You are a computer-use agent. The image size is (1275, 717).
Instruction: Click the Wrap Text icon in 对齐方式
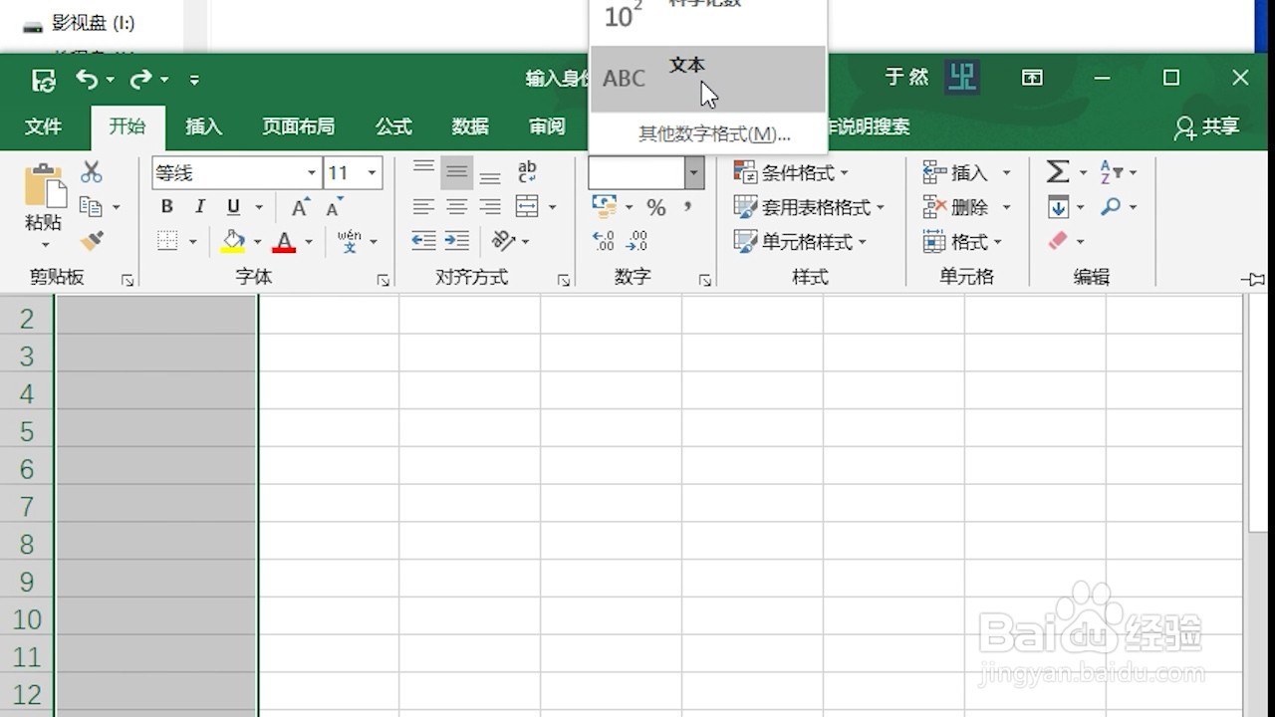click(526, 171)
